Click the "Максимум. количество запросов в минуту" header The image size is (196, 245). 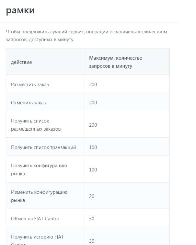116,62
